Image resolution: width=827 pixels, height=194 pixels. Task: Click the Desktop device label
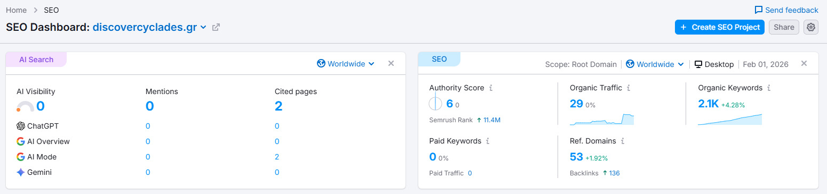tap(719, 64)
